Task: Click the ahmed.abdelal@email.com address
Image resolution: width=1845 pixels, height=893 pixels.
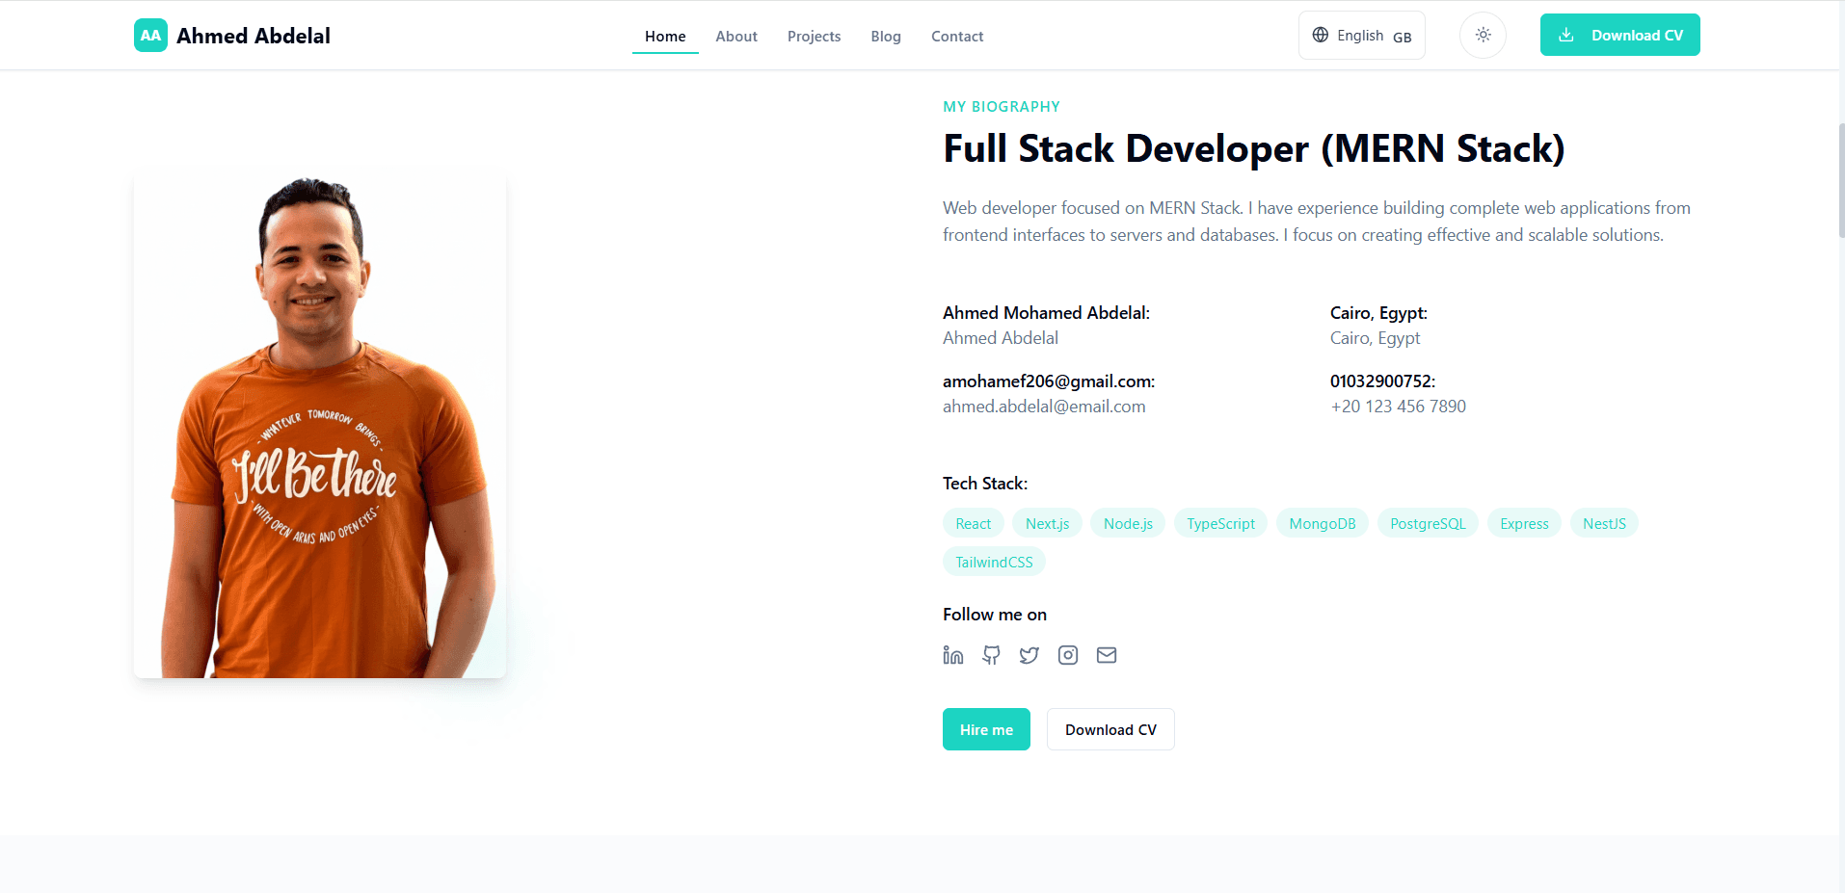Action: pos(1044,407)
